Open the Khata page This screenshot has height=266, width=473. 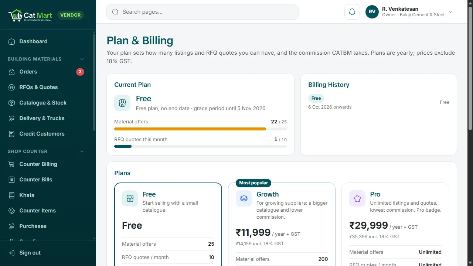pyautogui.click(x=47, y=195)
